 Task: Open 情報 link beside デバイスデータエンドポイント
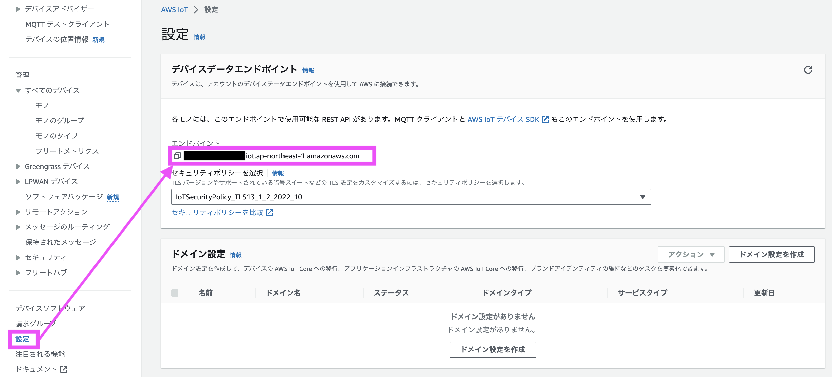308,70
